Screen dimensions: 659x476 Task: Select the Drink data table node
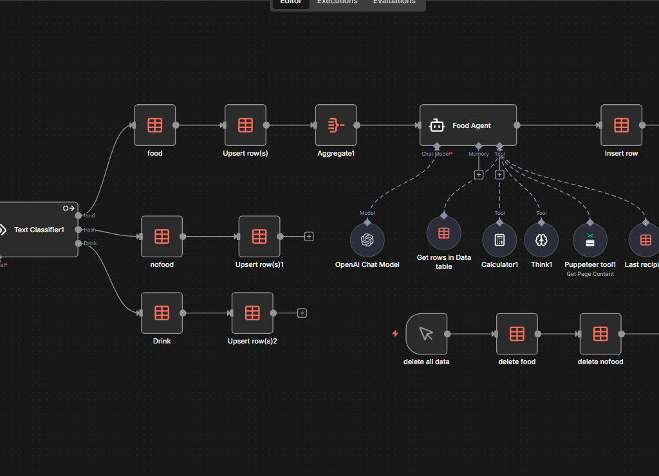162,313
